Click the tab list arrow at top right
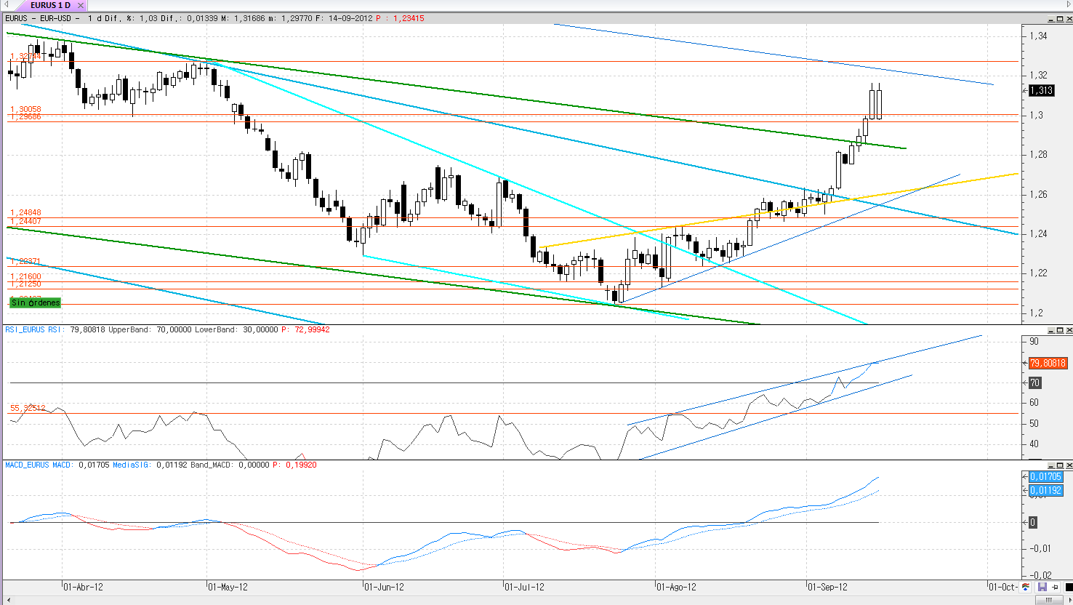Viewport: 1073px width, 605px height. tap(1069, 5)
